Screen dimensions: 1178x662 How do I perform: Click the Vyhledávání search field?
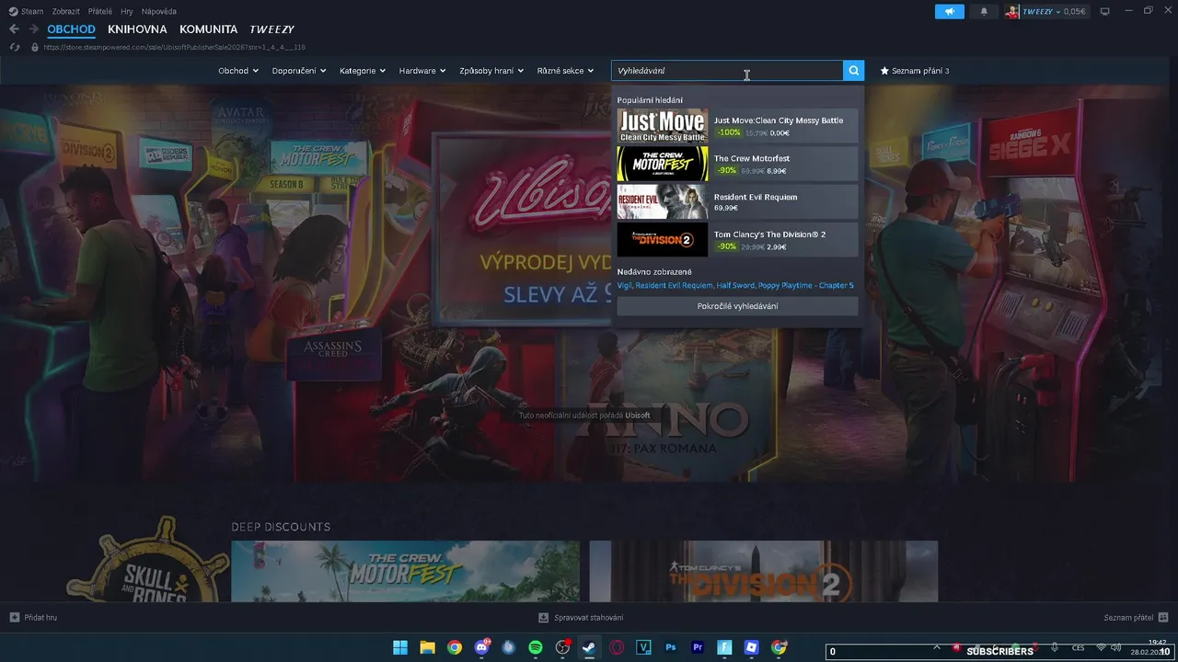click(x=727, y=71)
